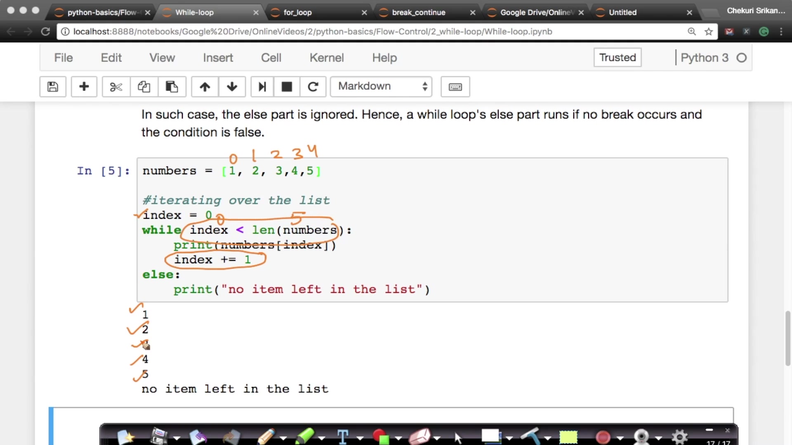The image size is (792, 445).
Task: Open the Help menu
Action: pyautogui.click(x=384, y=58)
